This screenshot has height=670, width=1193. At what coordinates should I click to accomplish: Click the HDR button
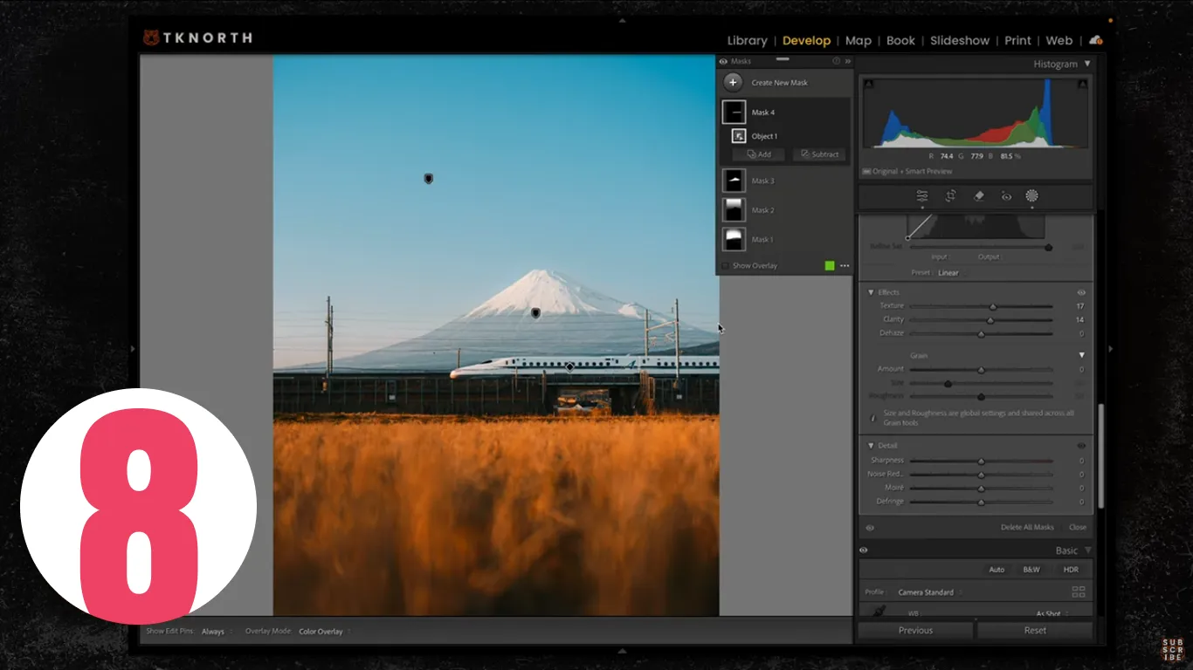coord(1071,570)
